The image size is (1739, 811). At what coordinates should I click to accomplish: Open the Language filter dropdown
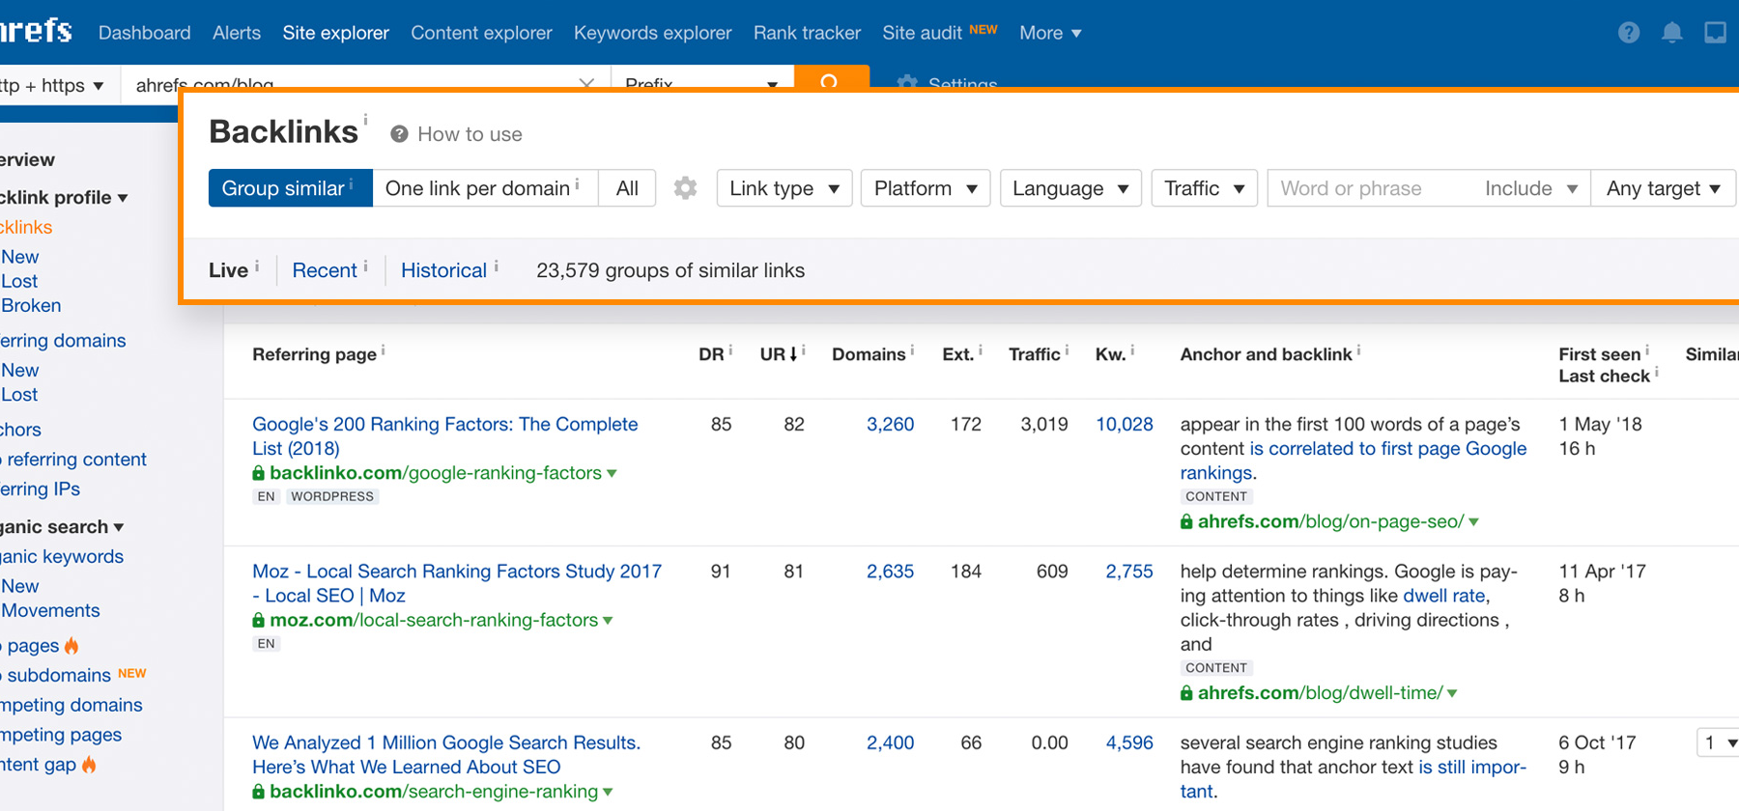[x=1070, y=188]
